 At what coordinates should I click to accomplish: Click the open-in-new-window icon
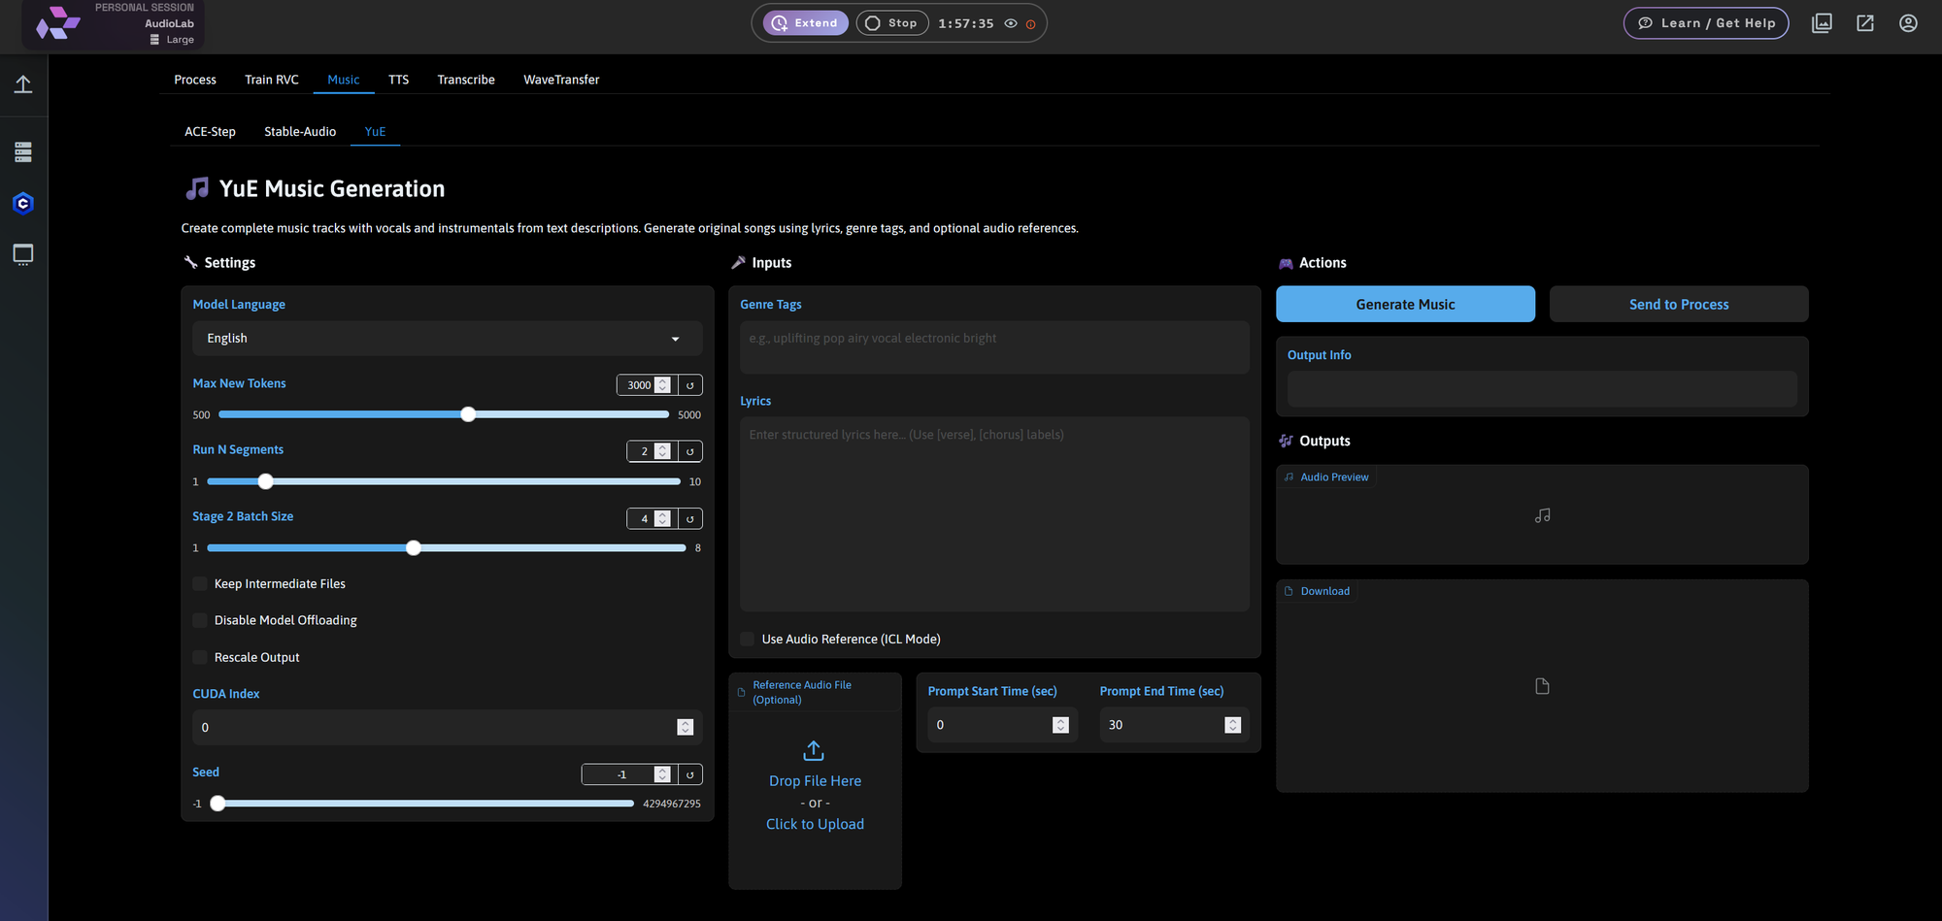pyautogui.click(x=1864, y=22)
